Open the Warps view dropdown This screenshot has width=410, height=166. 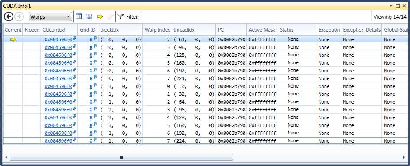coord(50,17)
